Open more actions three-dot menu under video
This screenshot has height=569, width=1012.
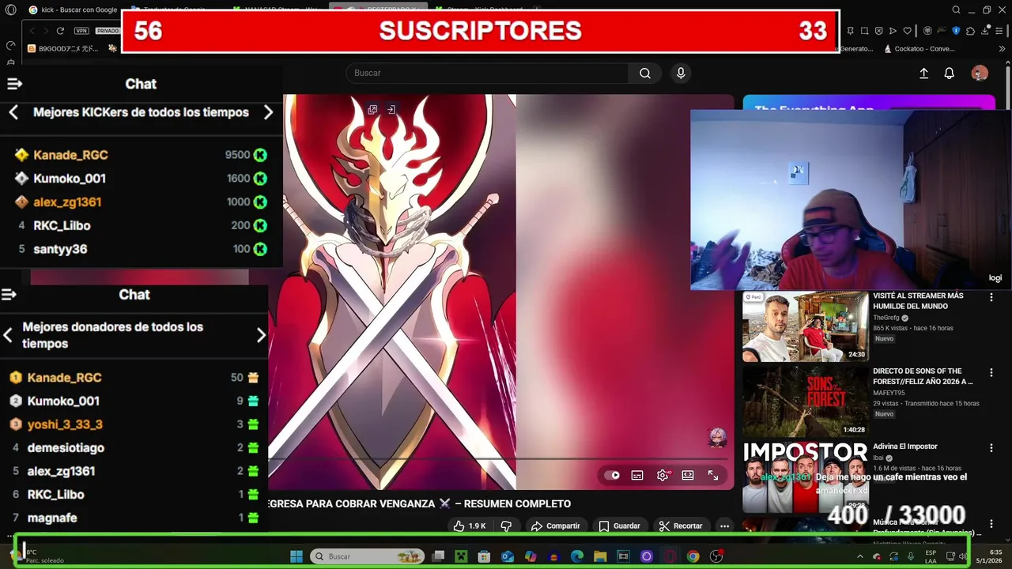724,526
